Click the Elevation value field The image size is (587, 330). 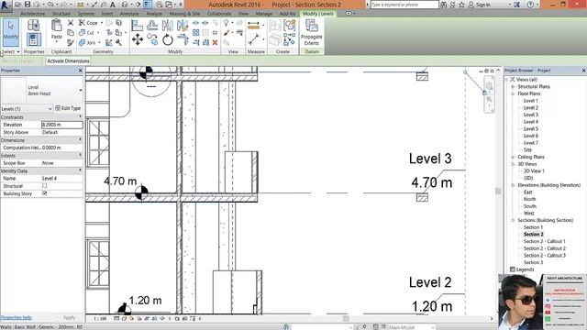[61, 125]
